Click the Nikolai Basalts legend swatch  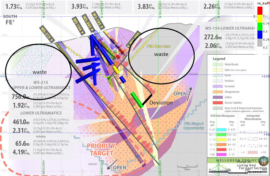(218, 64)
